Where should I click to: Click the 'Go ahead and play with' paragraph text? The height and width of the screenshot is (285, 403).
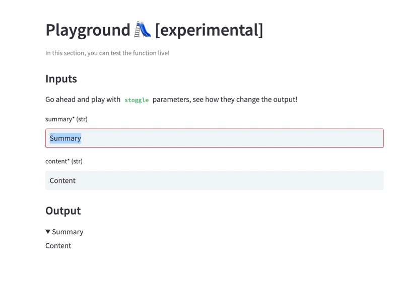pyautogui.click(x=83, y=100)
